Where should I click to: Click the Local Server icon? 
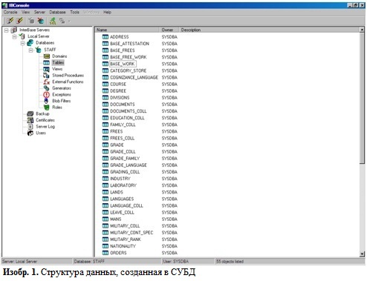pyautogui.click(x=22, y=36)
